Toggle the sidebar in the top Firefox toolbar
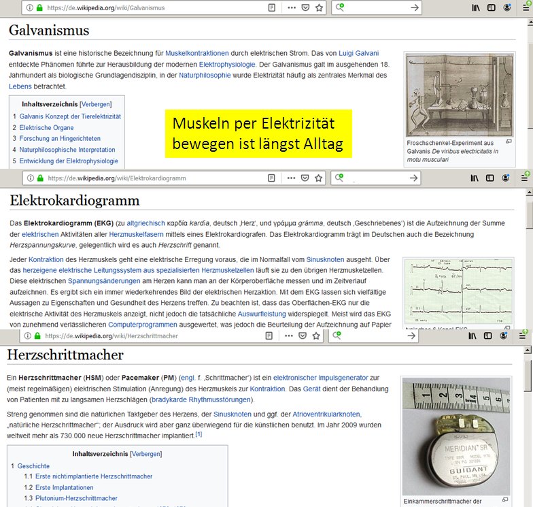 (x=491, y=7)
